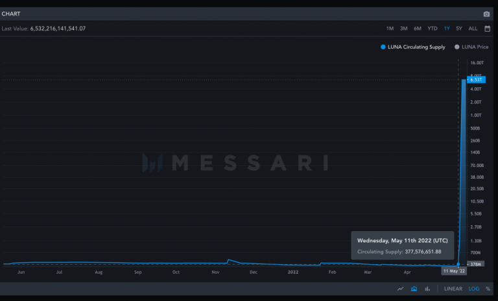
Task: Set range to YTD
Action: click(x=432, y=28)
